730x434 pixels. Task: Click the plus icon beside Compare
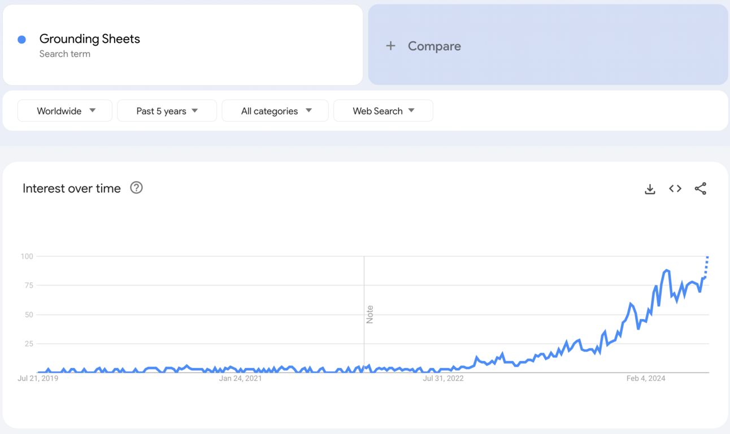(x=390, y=46)
